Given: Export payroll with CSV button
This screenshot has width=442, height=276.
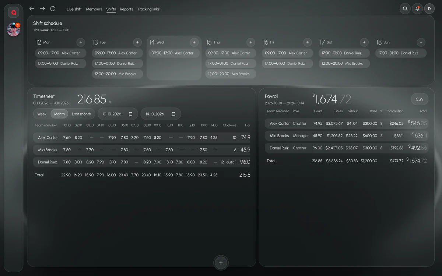Looking at the screenshot, I should tap(420, 99).
